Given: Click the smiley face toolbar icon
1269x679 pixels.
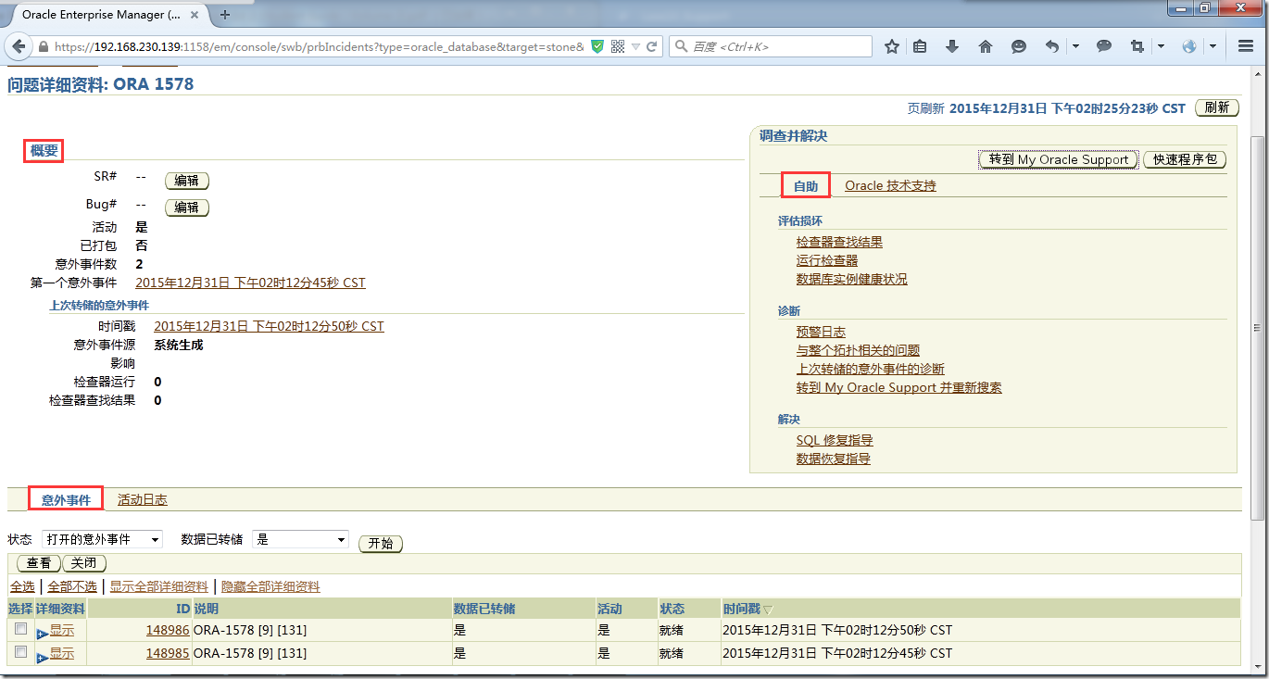Looking at the screenshot, I should [1019, 46].
